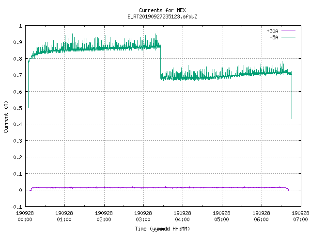Screen dimensions: 310x233
Task: Click the y-axis tick value 0.9
Action: (x=17, y=42)
